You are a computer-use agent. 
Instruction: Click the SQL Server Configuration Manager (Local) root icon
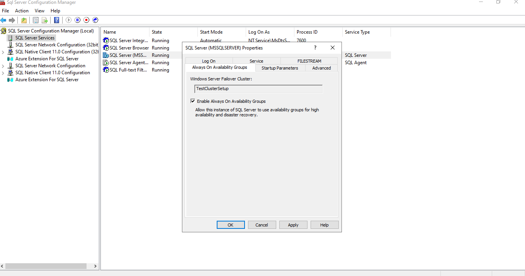click(4, 31)
